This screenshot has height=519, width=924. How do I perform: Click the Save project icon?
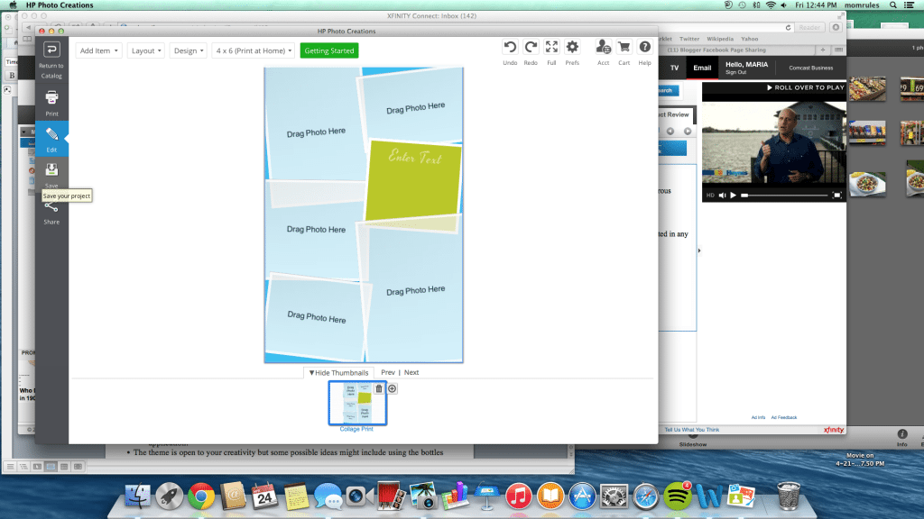[x=51, y=170]
